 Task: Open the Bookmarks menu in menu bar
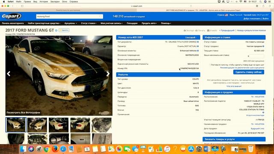[55, 2]
